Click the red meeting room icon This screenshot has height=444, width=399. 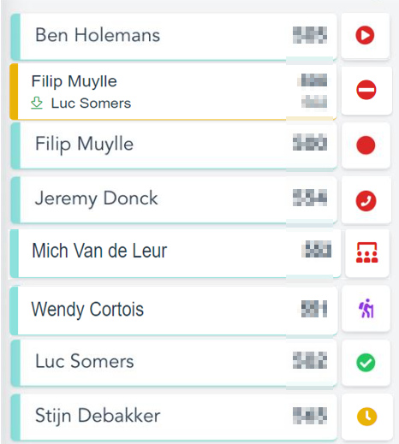pyautogui.click(x=366, y=252)
